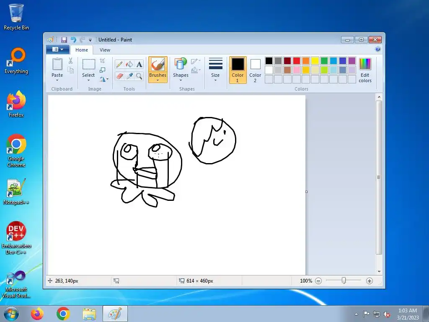Click the clock showing 1:03 AM

pyautogui.click(x=407, y=311)
